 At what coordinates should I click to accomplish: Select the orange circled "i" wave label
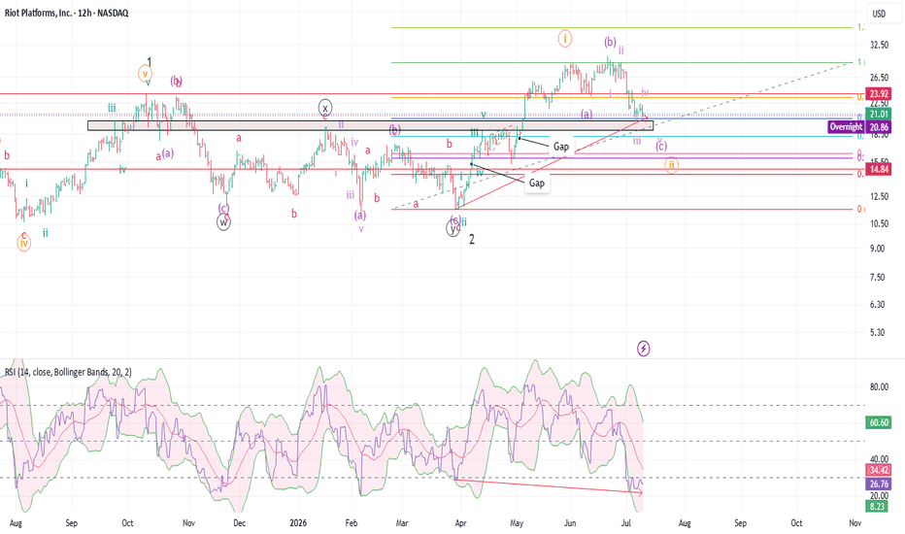[x=565, y=39]
